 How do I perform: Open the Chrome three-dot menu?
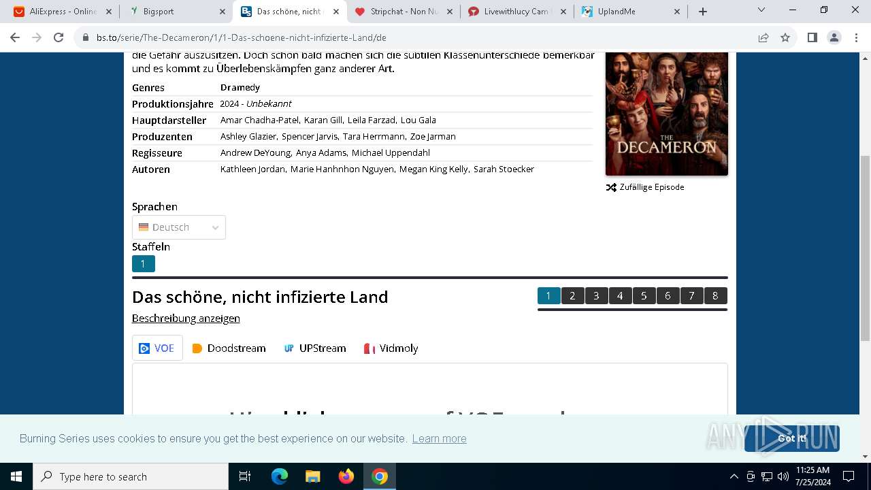(x=855, y=37)
